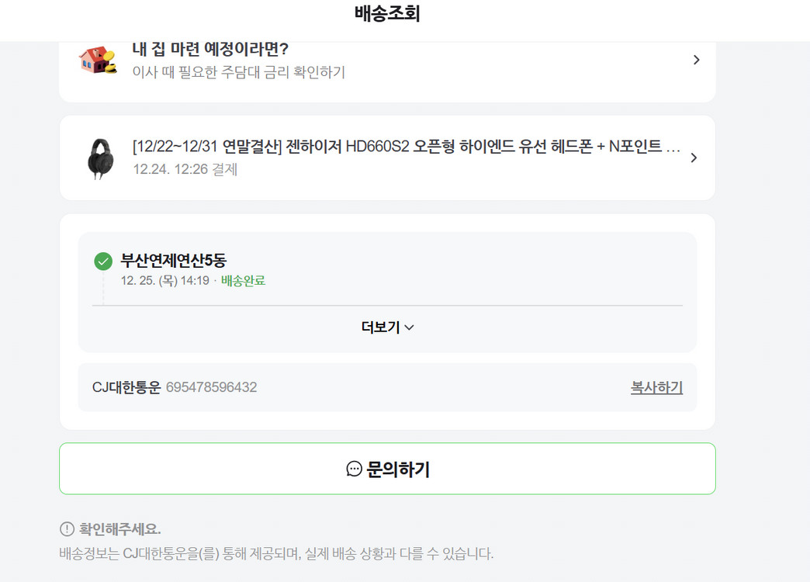The width and height of the screenshot is (810, 582).
Task: Click the chat bubble icon inside 문의하기 button
Action: (355, 469)
